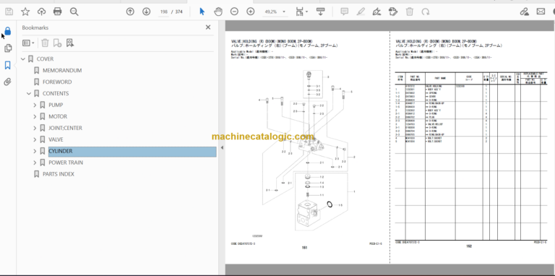This screenshot has height=276, width=555.
Task: Click the delete trash icon in top toolbar
Action: [x=410, y=12]
